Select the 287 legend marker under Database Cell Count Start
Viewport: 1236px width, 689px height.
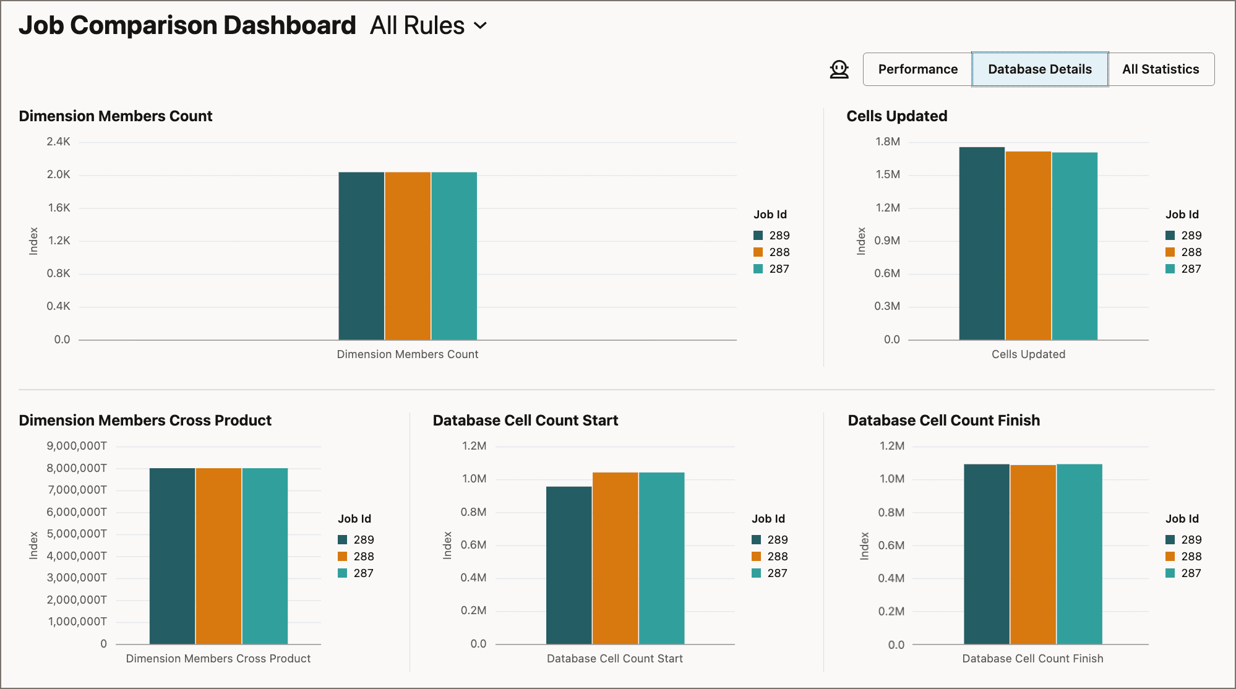[757, 573]
